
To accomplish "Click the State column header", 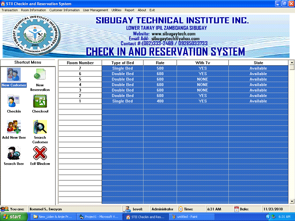I will point(258,63).
